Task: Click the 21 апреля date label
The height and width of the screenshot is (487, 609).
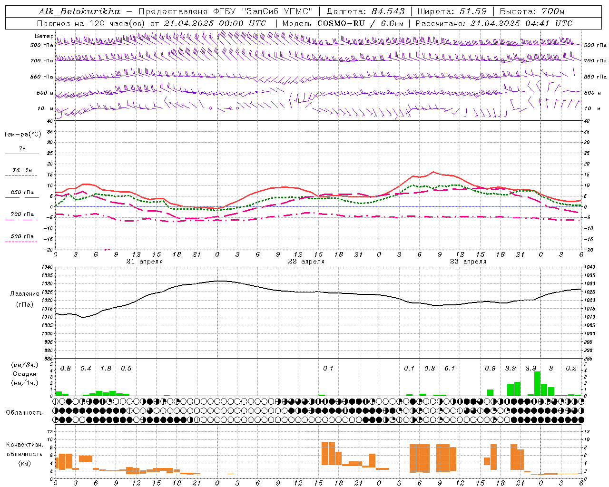Action: tap(145, 262)
